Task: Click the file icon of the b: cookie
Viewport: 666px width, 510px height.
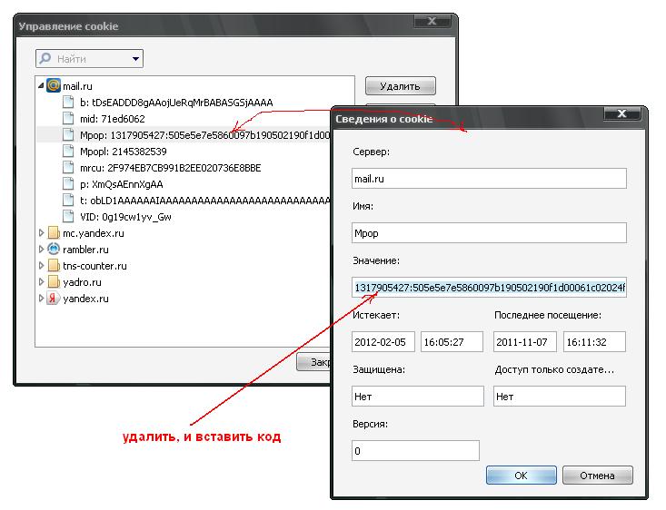Action: tap(68, 102)
